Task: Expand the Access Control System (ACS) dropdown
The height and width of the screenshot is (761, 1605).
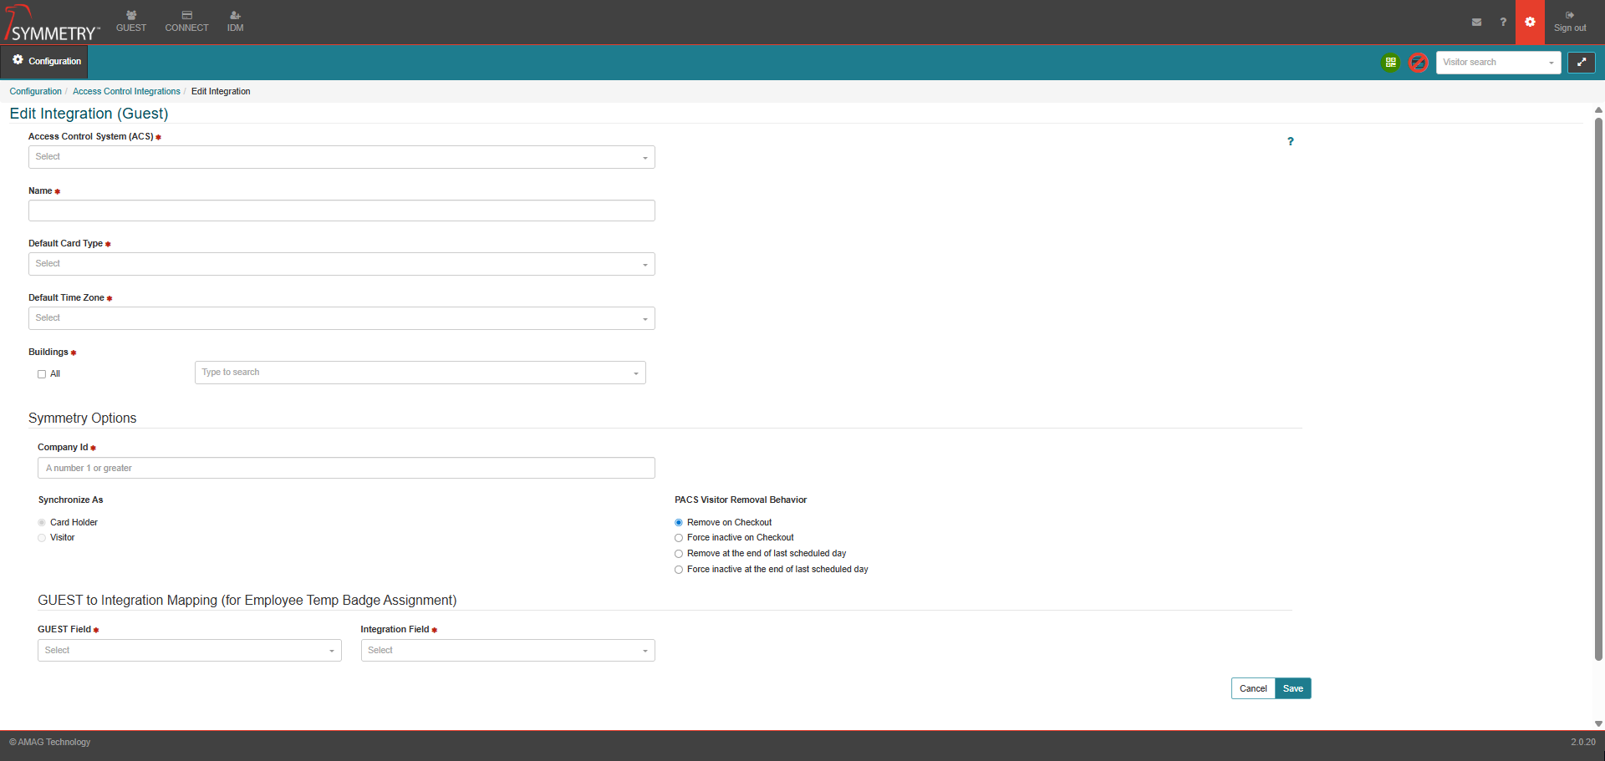Action: (341, 157)
